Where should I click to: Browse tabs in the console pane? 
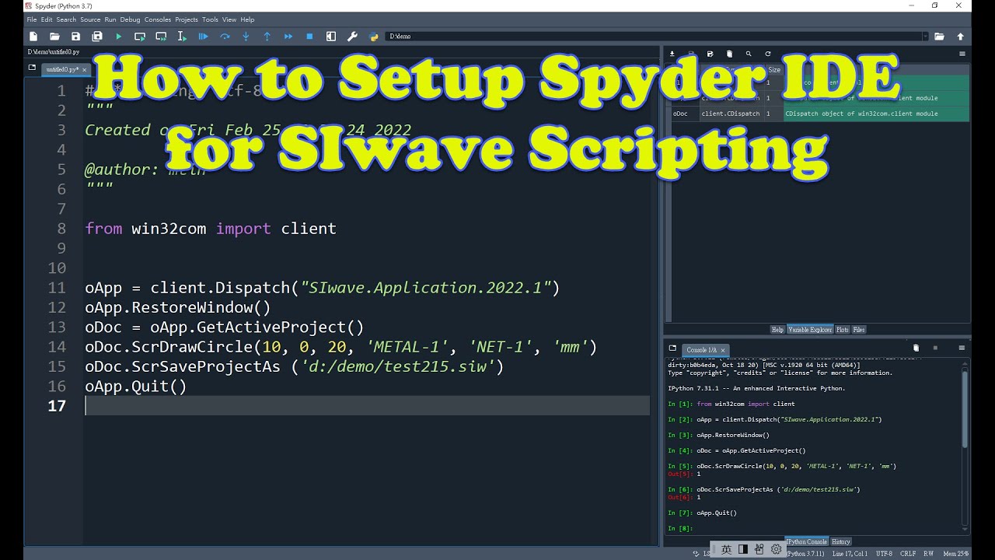[672, 349]
